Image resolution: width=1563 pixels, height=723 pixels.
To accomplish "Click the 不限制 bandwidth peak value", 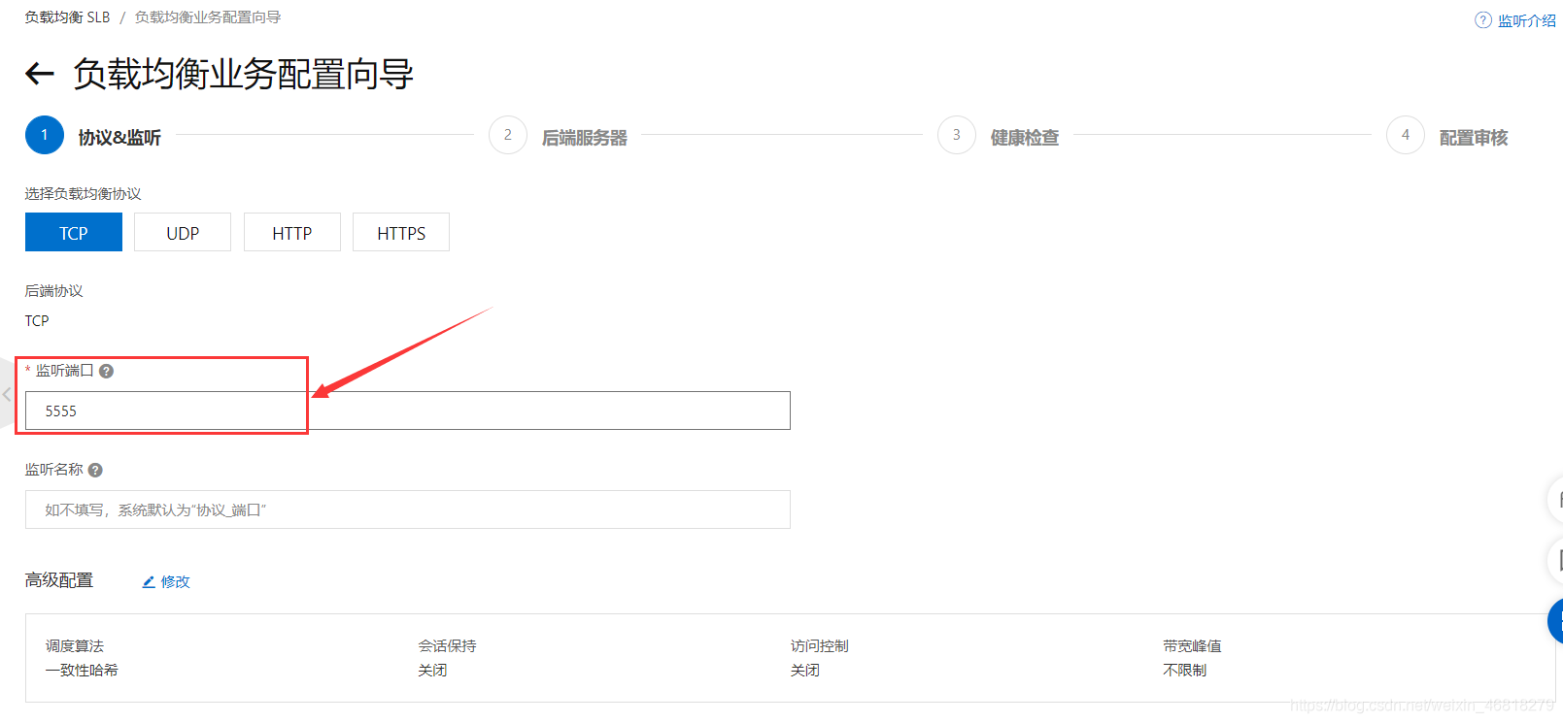I will point(1184,671).
